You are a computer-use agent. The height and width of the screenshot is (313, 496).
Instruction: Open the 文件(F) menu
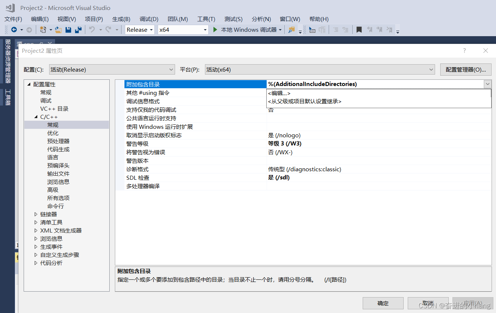(13, 19)
